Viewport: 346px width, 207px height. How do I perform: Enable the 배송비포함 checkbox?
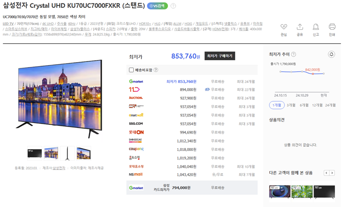pyautogui.click(x=131, y=70)
